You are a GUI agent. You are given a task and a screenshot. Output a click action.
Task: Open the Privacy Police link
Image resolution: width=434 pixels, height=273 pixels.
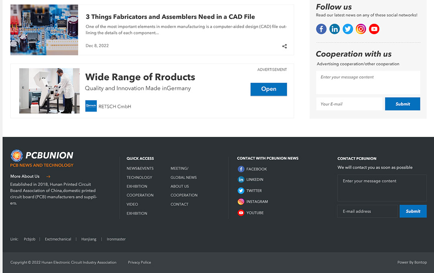coord(139,263)
